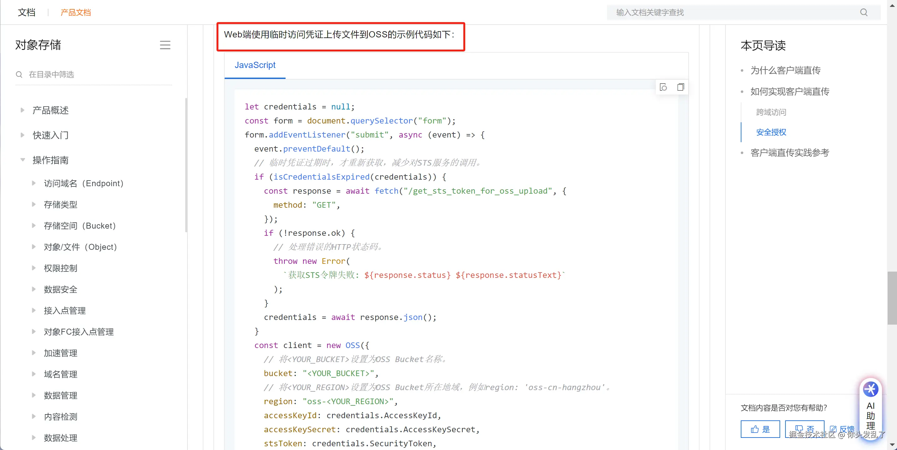Click the search magnifier icon in top bar
897x450 pixels.
click(864, 12)
